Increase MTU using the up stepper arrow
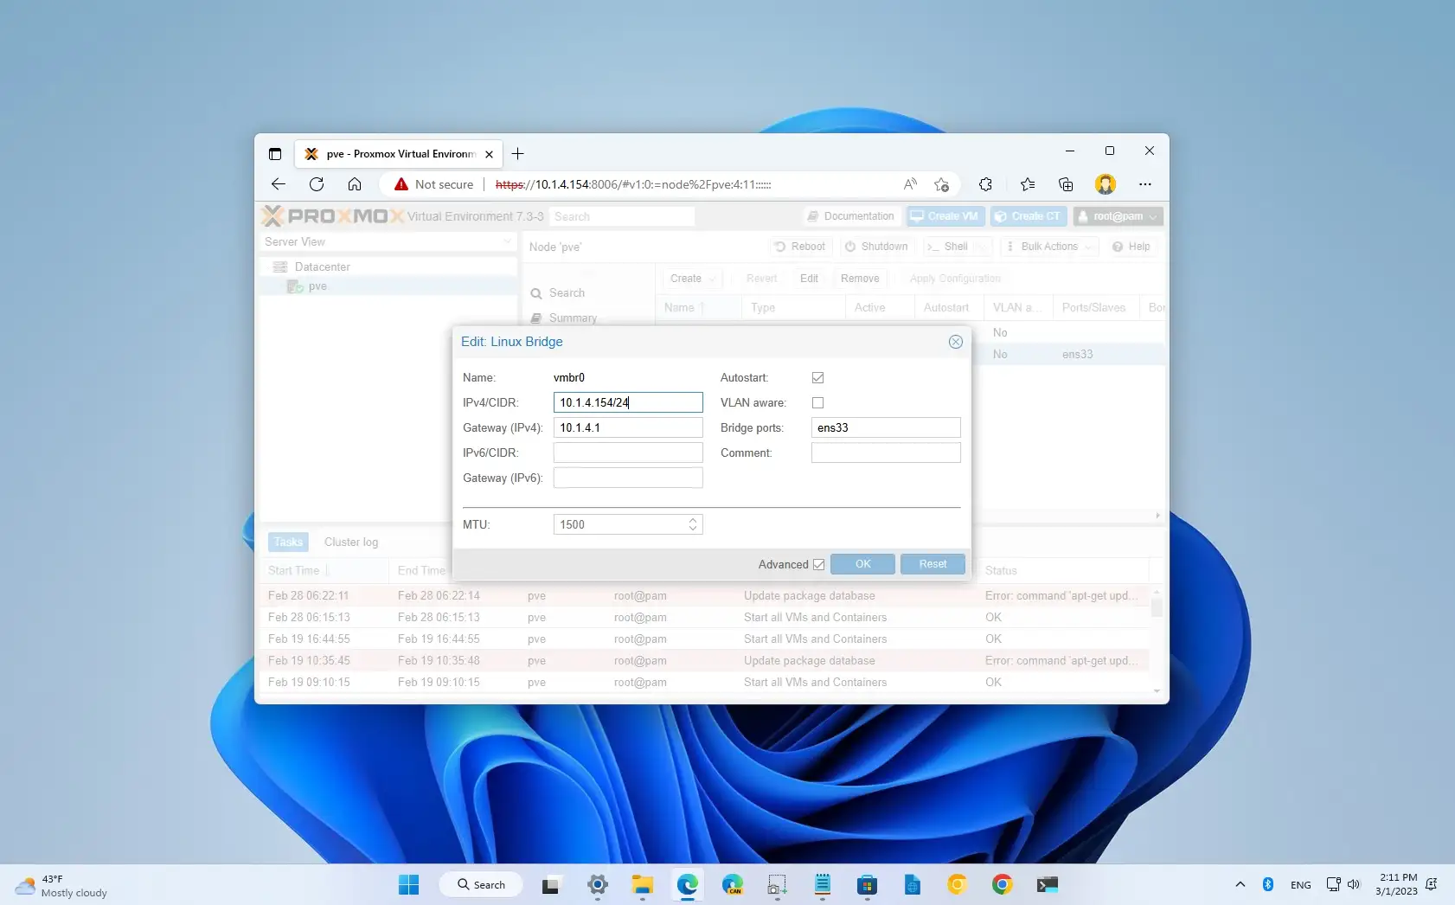 (692, 519)
